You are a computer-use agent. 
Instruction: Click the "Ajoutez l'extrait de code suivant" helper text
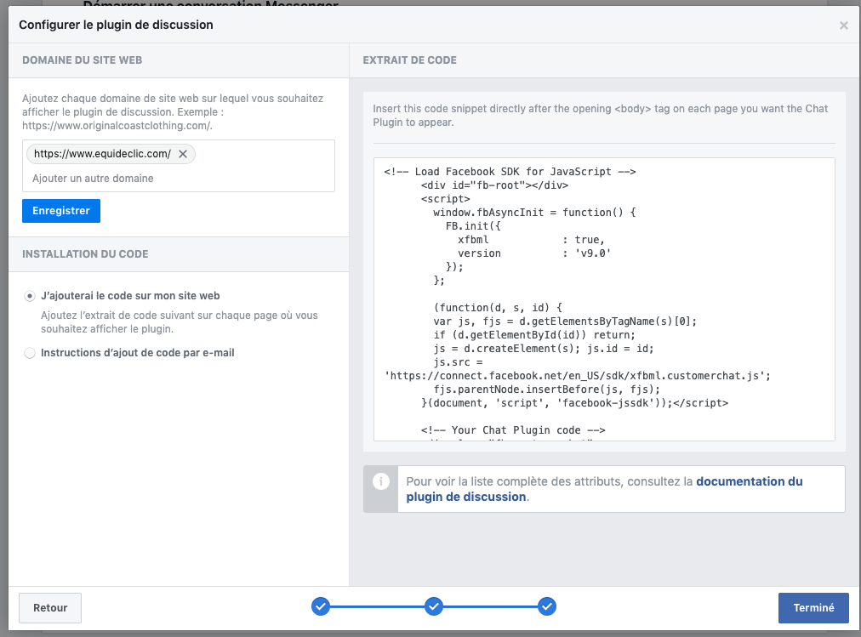(x=179, y=322)
